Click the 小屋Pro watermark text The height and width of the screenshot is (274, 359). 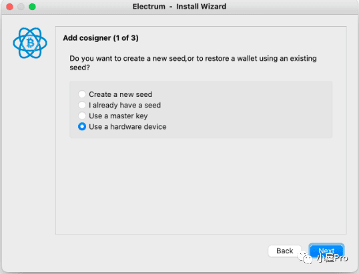[332, 258]
